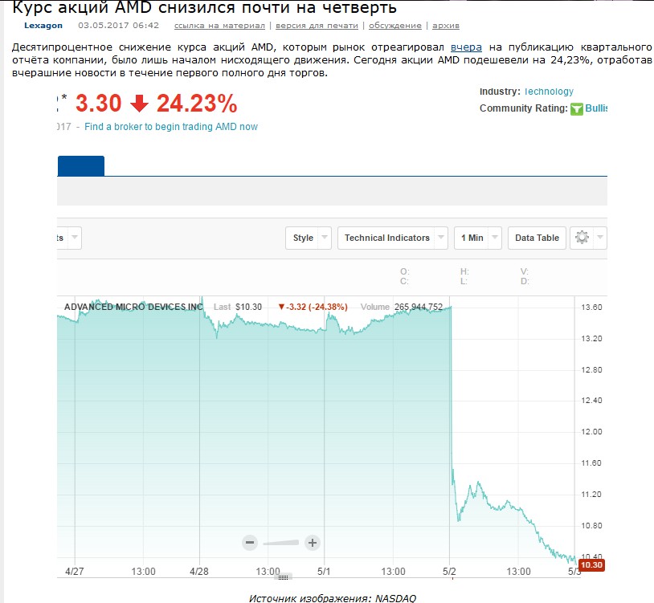
Task: Click the red down arrow price indicator
Action: (141, 104)
